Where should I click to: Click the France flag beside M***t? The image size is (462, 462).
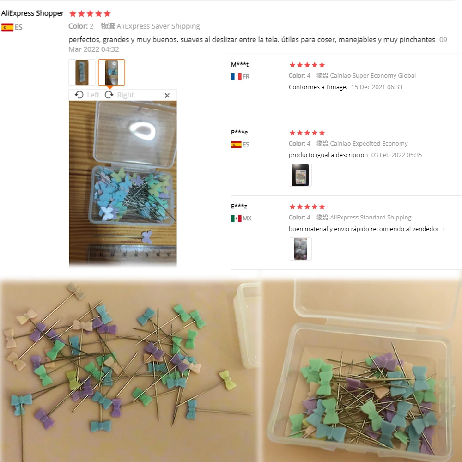[236, 77]
